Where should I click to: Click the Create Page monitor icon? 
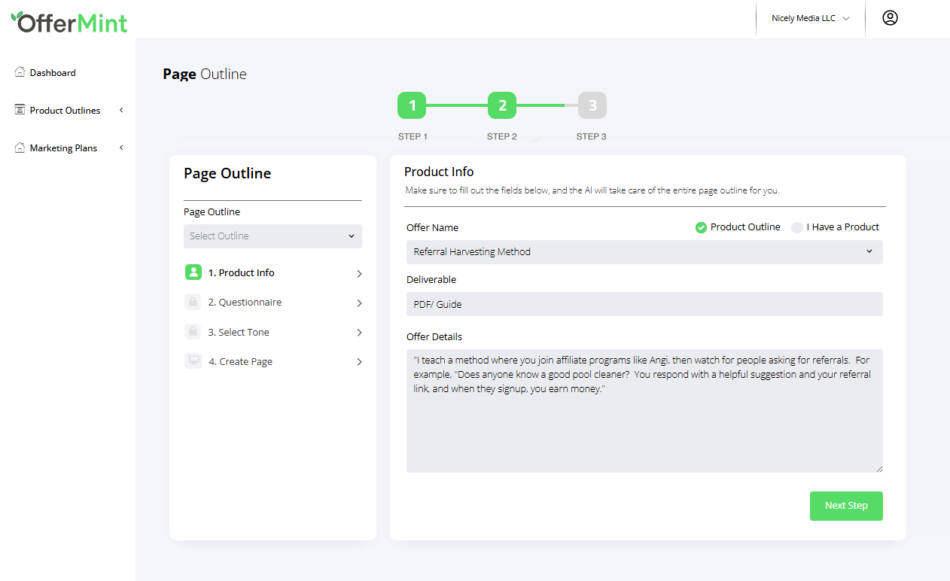pos(193,361)
